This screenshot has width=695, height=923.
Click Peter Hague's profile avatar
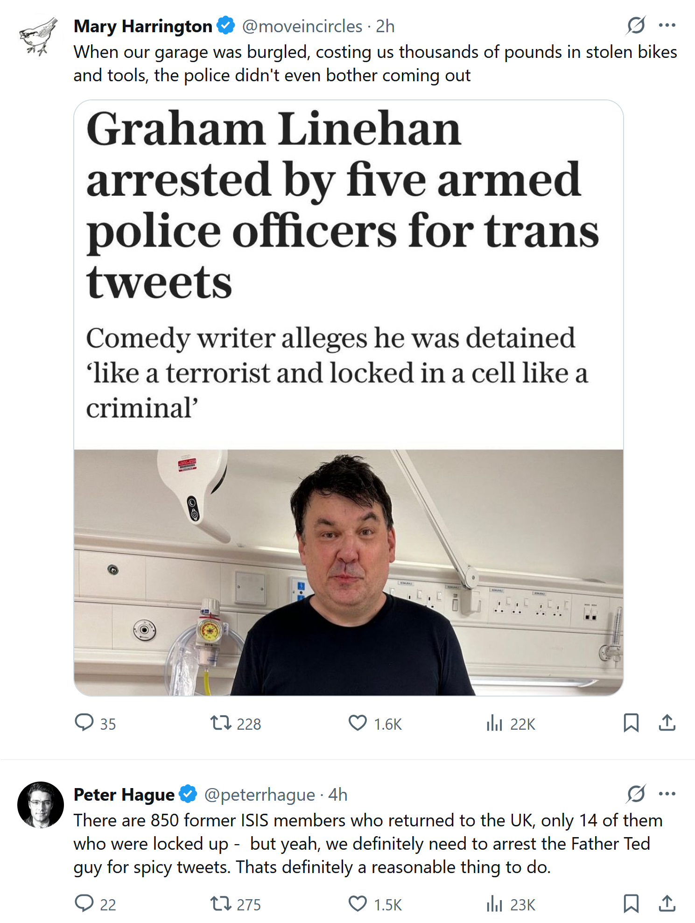[41, 804]
